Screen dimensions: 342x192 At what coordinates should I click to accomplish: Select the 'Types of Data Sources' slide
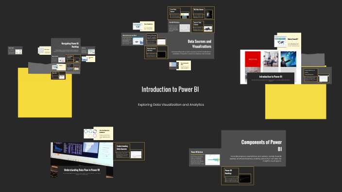coord(203,26)
